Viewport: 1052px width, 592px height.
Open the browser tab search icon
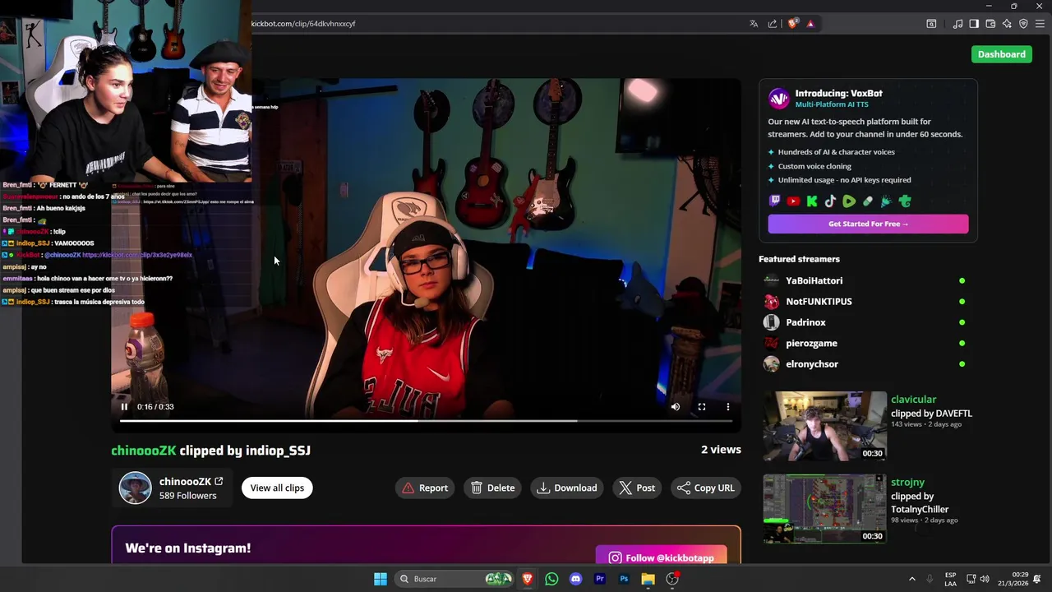click(931, 24)
